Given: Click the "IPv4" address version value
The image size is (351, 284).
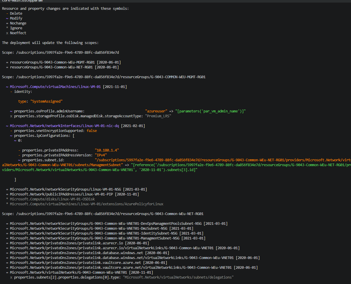Looking at the screenshot, I should pyautogui.click(x=101, y=155).
